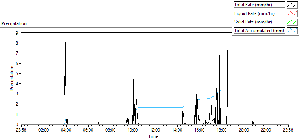Select the Solid Rate (mm/hr) legend label
299x139 pixels.
[259, 22]
